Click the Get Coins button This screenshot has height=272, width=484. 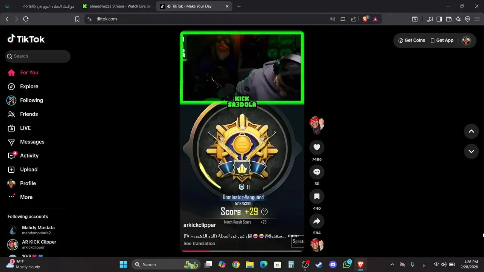(x=411, y=40)
